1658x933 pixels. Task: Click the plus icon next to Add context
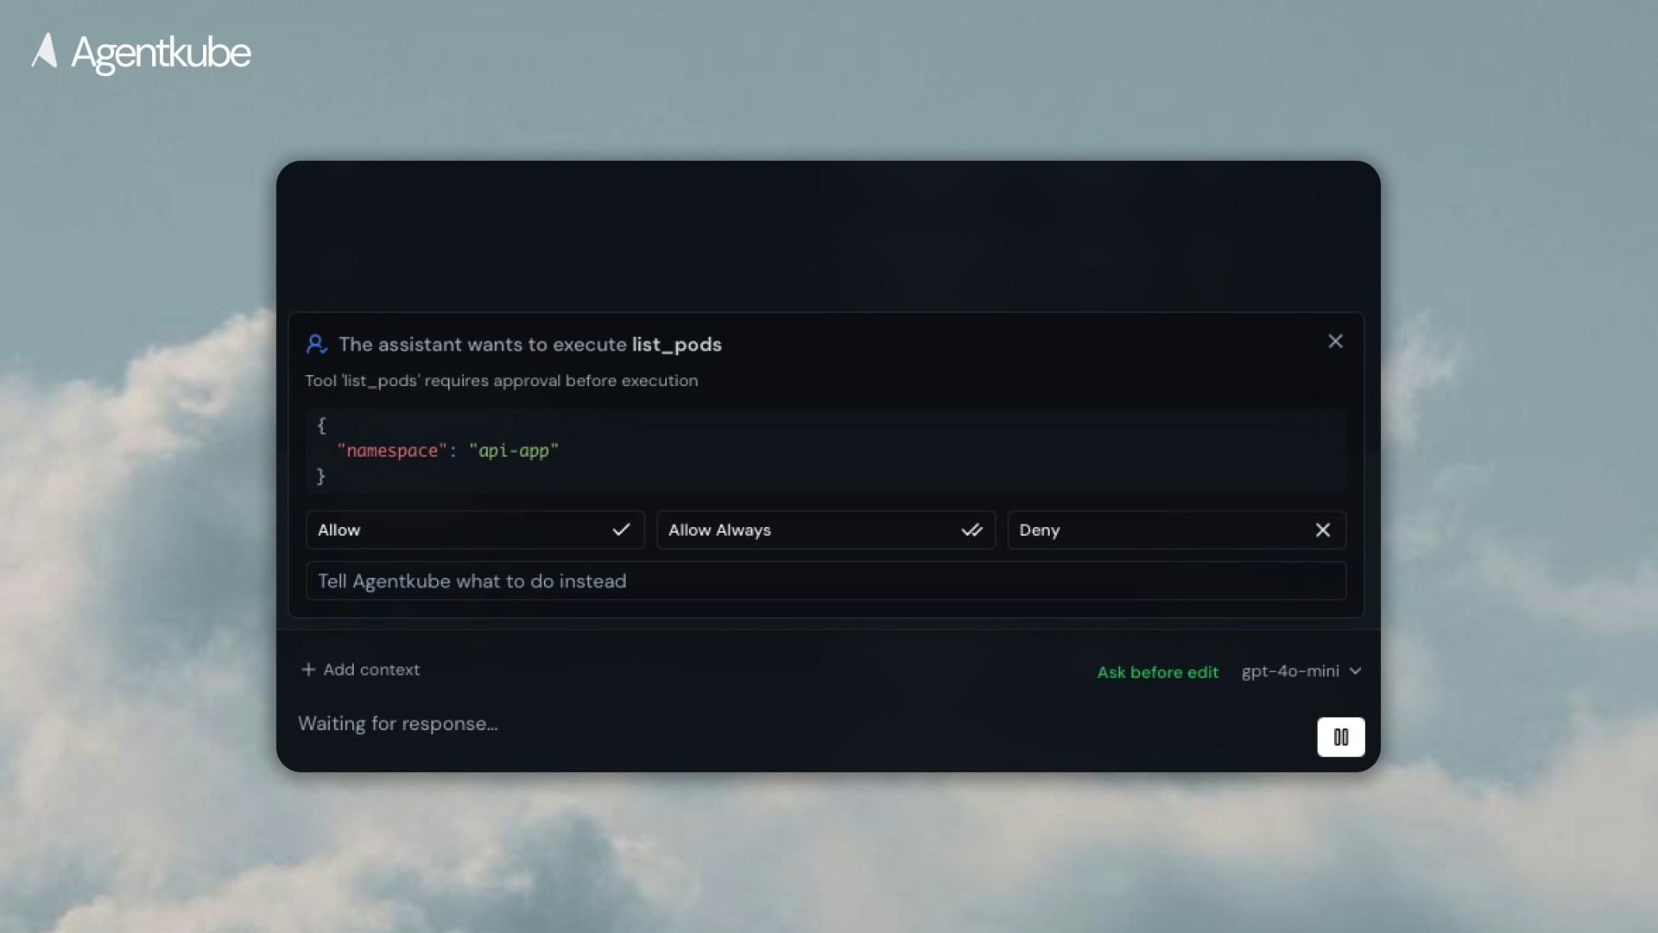point(308,670)
